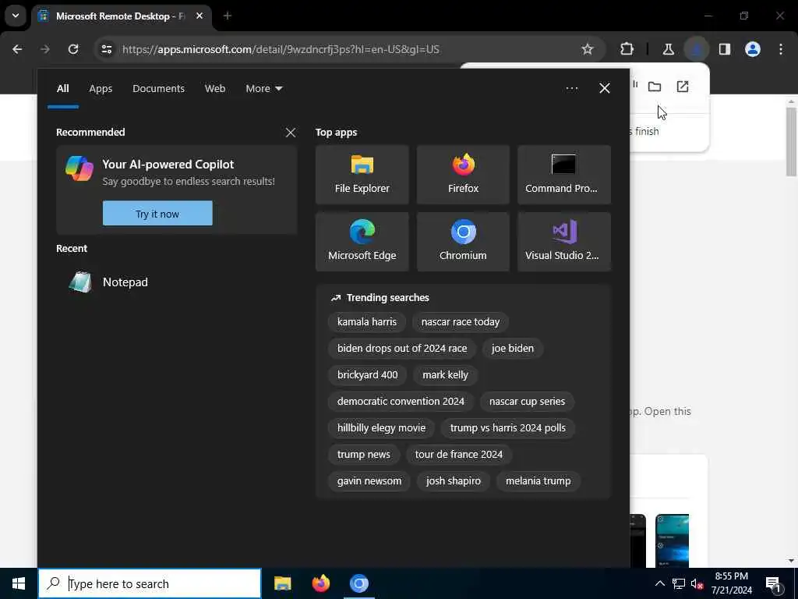The height and width of the screenshot is (599, 798).
Task: Open Chrome Labs flask icon
Action: coord(668,49)
